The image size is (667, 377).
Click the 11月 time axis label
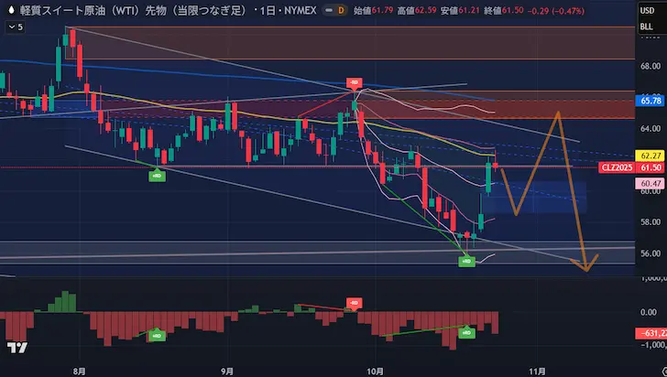coord(537,372)
